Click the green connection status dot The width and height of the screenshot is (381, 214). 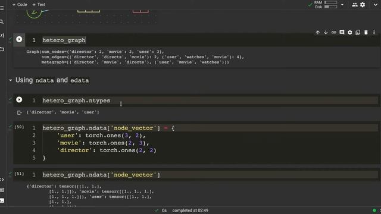tap(374, 210)
